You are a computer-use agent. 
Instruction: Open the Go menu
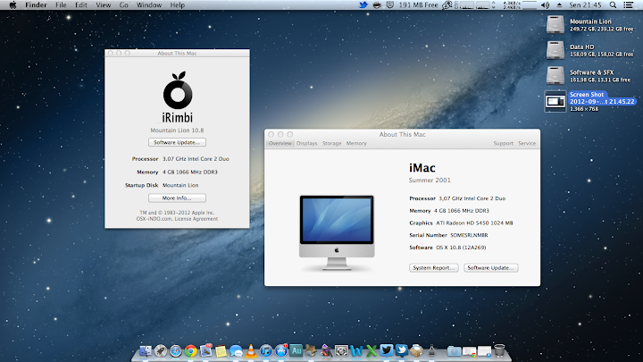124,5
